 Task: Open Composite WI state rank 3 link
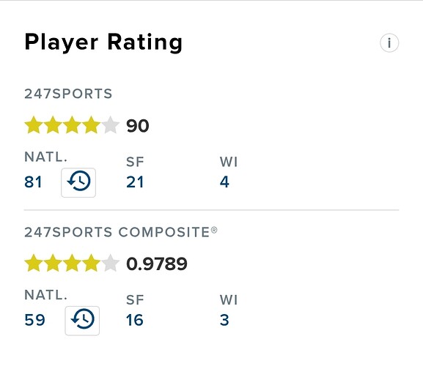tap(224, 320)
